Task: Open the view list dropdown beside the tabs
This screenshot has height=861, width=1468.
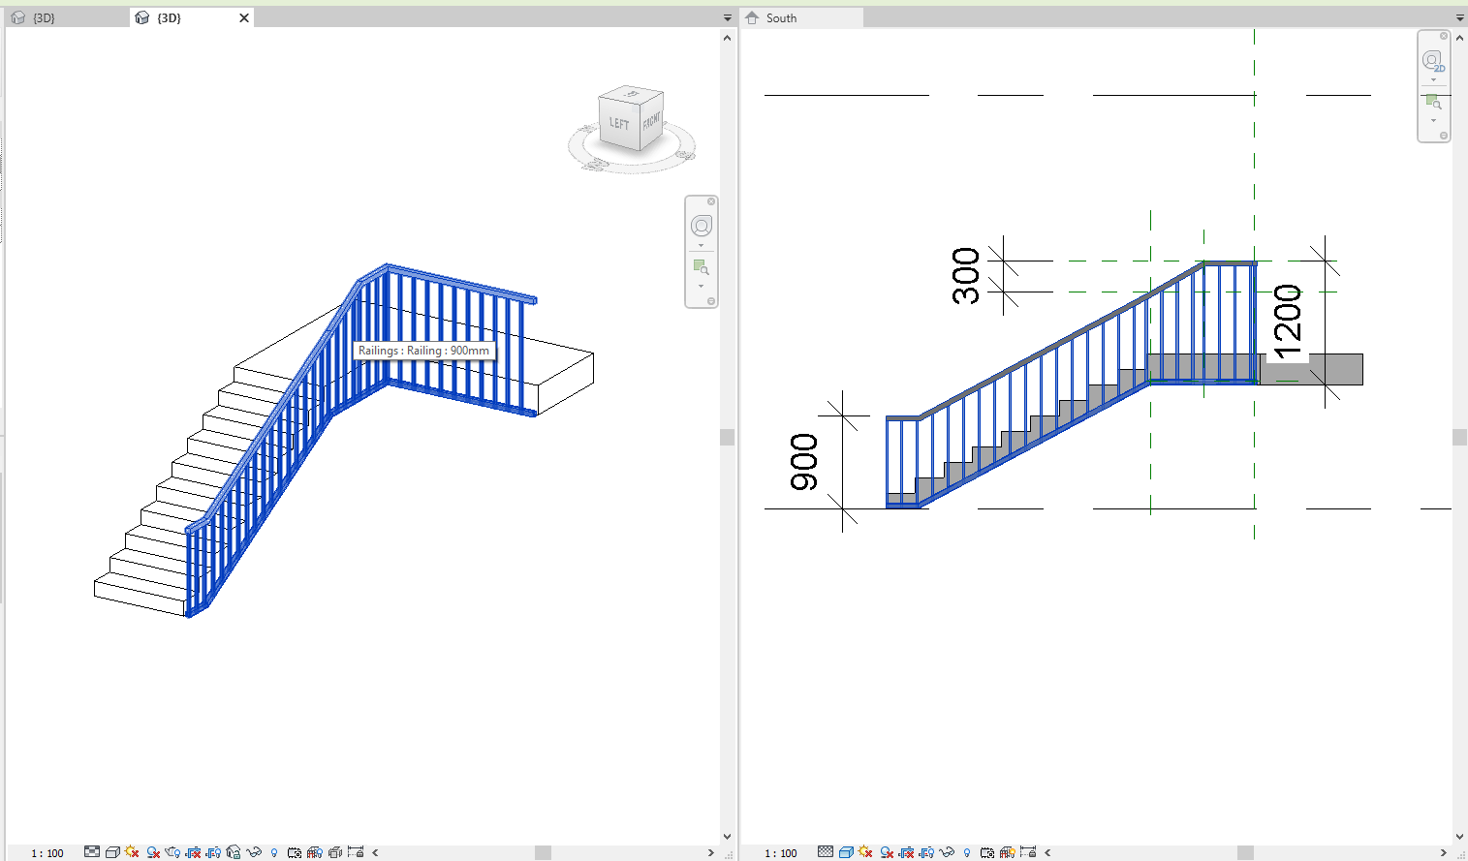Action: tap(727, 16)
